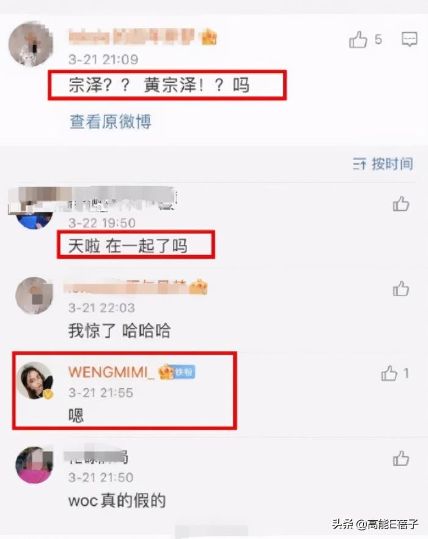Click the avatar of the 3-21 22:03 commenter
This screenshot has height=539, width=428.
(34, 296)
